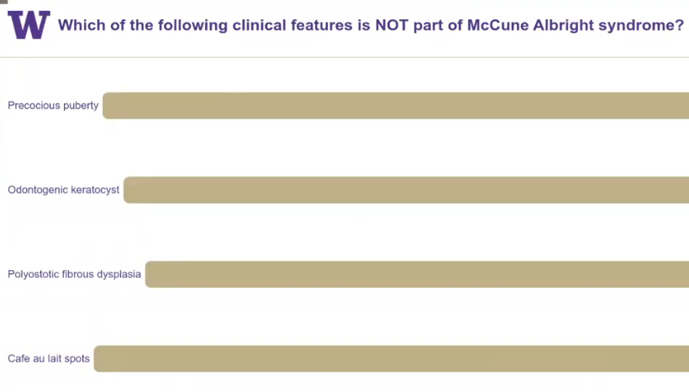Click the word dysplasia in the third option
Viewport: 689px width, 392px height.
118,274
